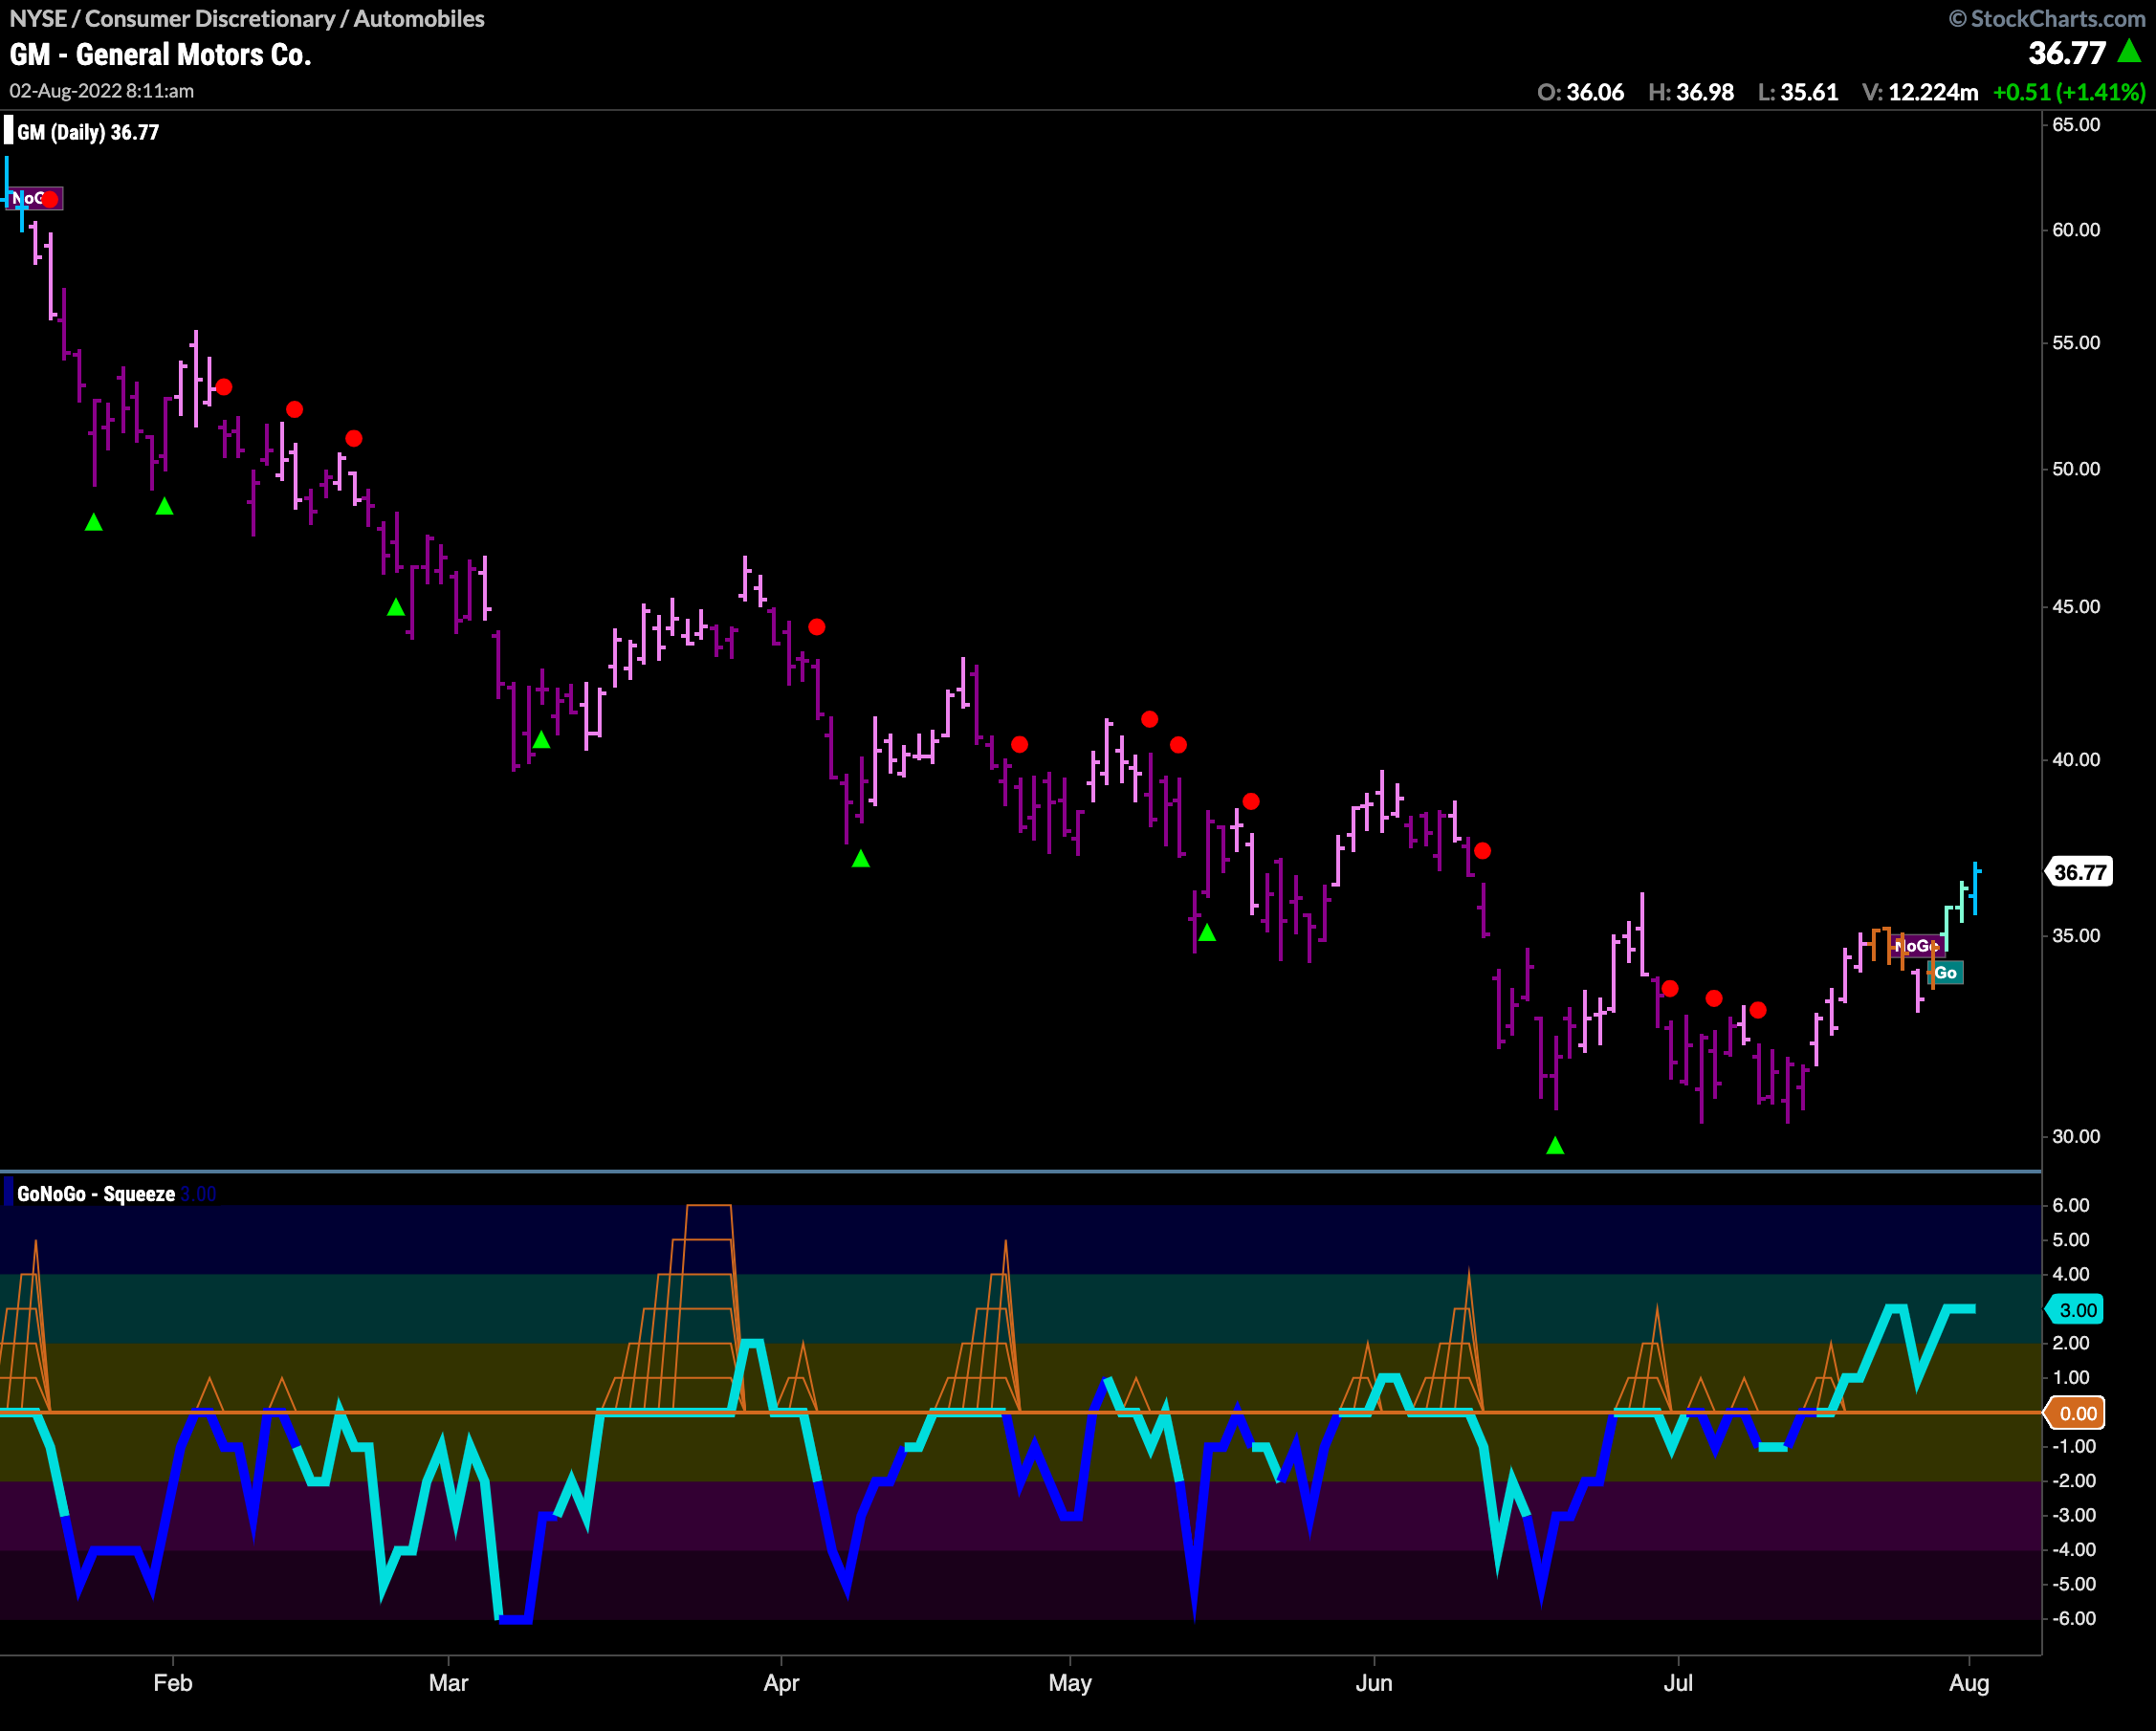Screen dimensions: 2156x1731
Task: Click the Feb label on the time axis
Action: 173,1683
